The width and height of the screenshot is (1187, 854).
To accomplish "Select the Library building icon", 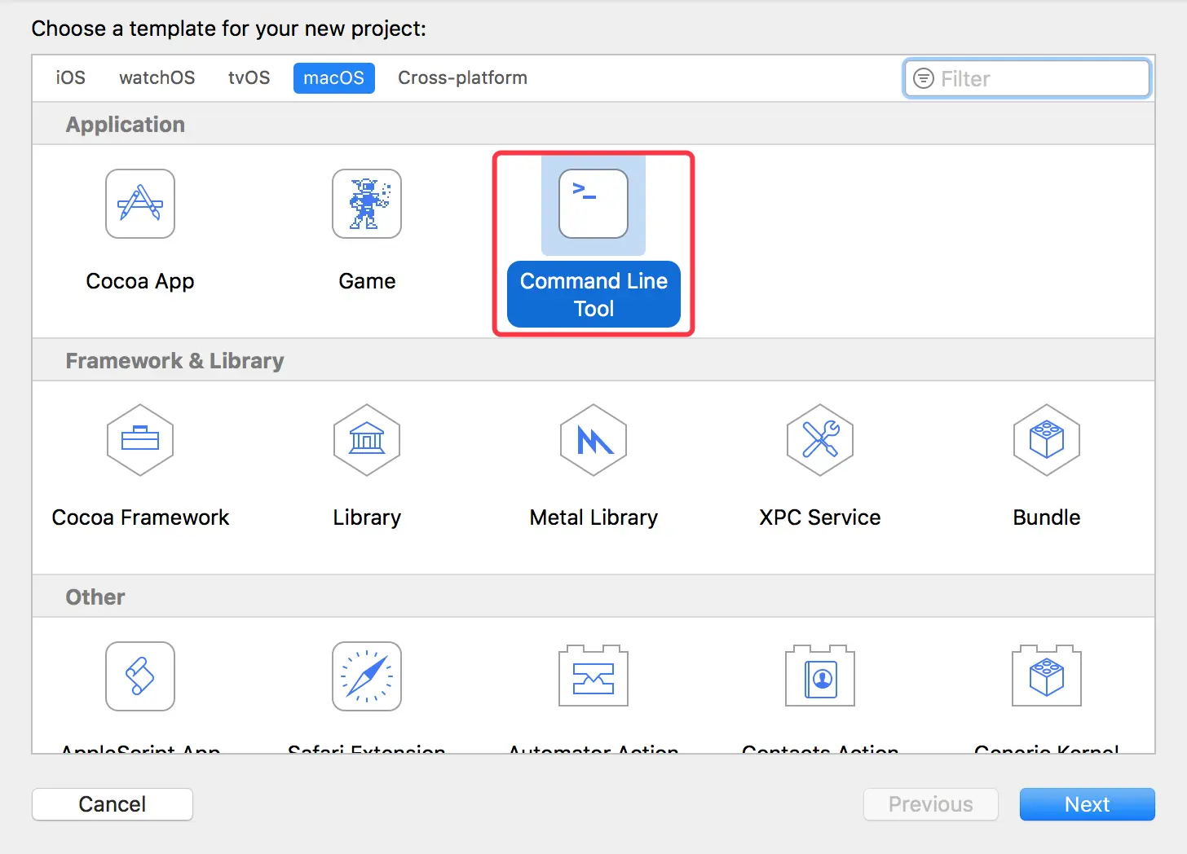I will click(367, 440).
